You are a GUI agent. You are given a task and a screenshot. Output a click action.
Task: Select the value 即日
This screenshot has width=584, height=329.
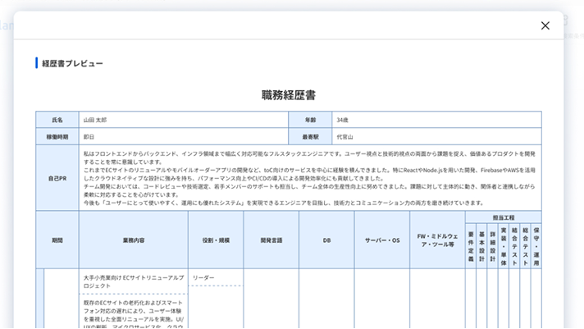[89, 137]
